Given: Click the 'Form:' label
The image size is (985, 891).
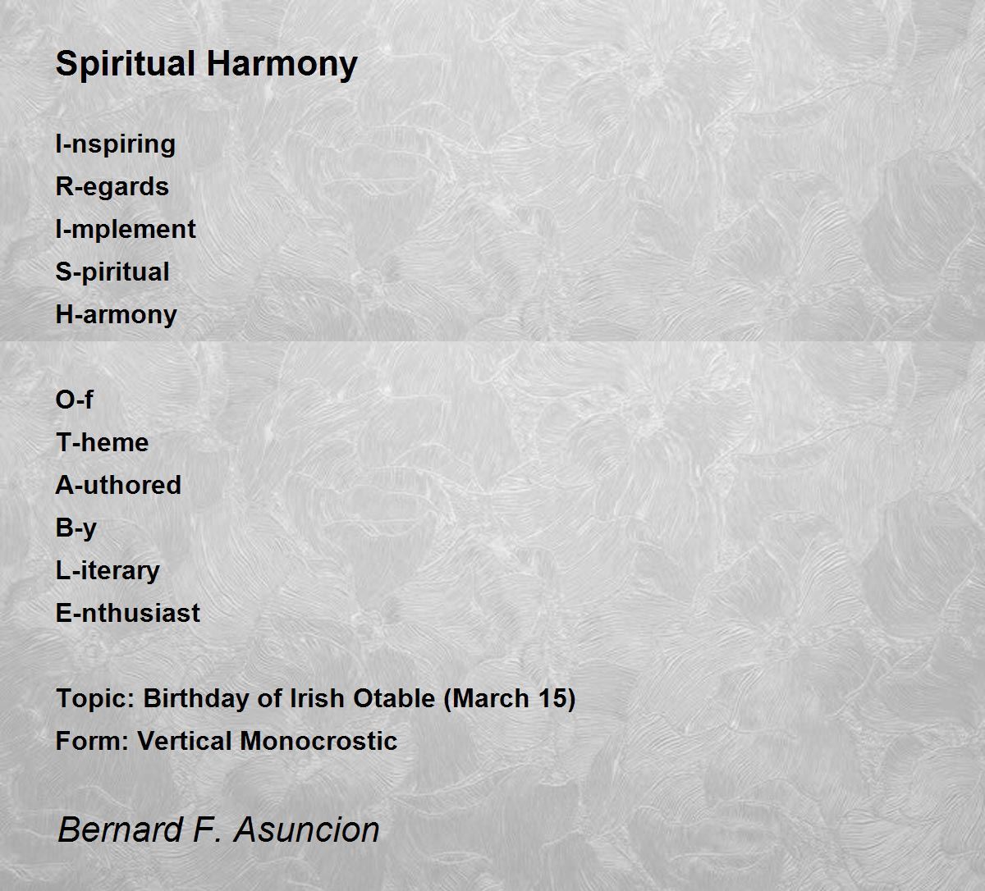Looking at the screenshot, I should (x=92, y=742).
